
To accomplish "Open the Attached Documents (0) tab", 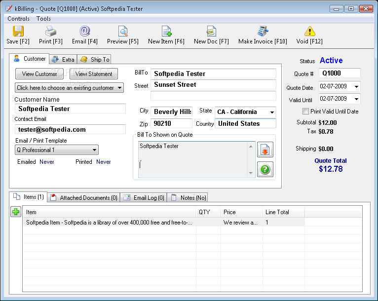I will (84, 197).
